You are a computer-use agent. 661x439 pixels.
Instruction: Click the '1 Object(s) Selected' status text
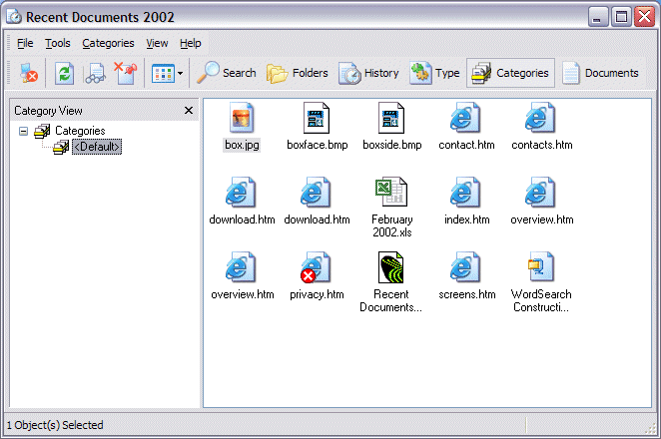[55, 425]
